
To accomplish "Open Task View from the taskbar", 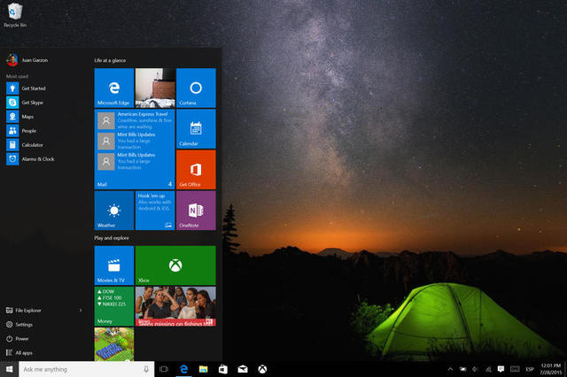I will click(164, 369).
